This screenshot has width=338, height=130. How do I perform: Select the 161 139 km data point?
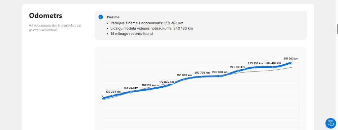click(149, 89)
